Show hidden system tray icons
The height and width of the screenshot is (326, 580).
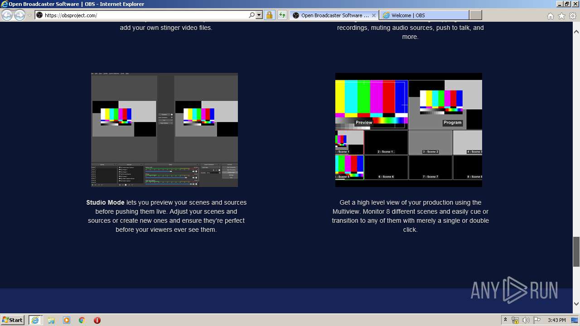click(x=506, y=320)
